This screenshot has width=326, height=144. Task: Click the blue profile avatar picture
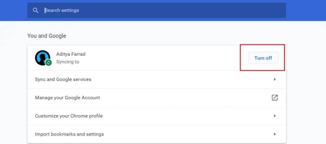tap(42, 57)
